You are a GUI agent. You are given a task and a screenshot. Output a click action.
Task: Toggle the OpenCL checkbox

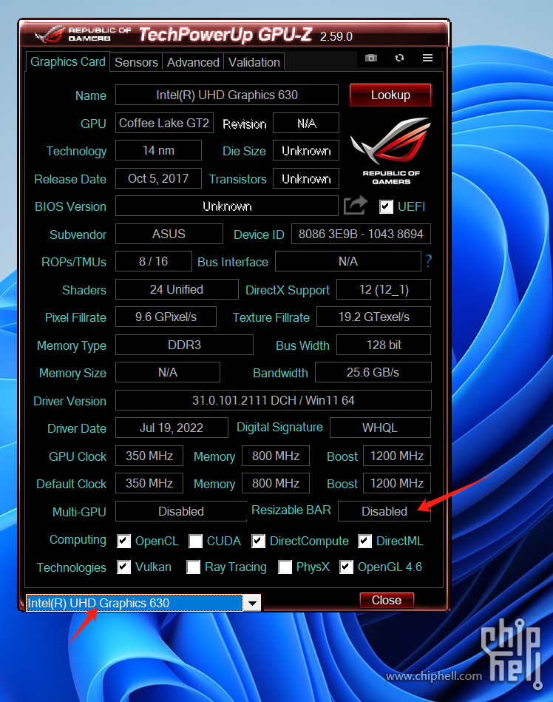pyautogui.click(x=124, y=541)
